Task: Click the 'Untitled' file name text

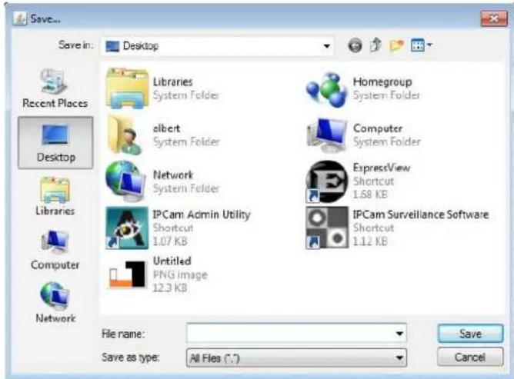Action: [172, 261]
